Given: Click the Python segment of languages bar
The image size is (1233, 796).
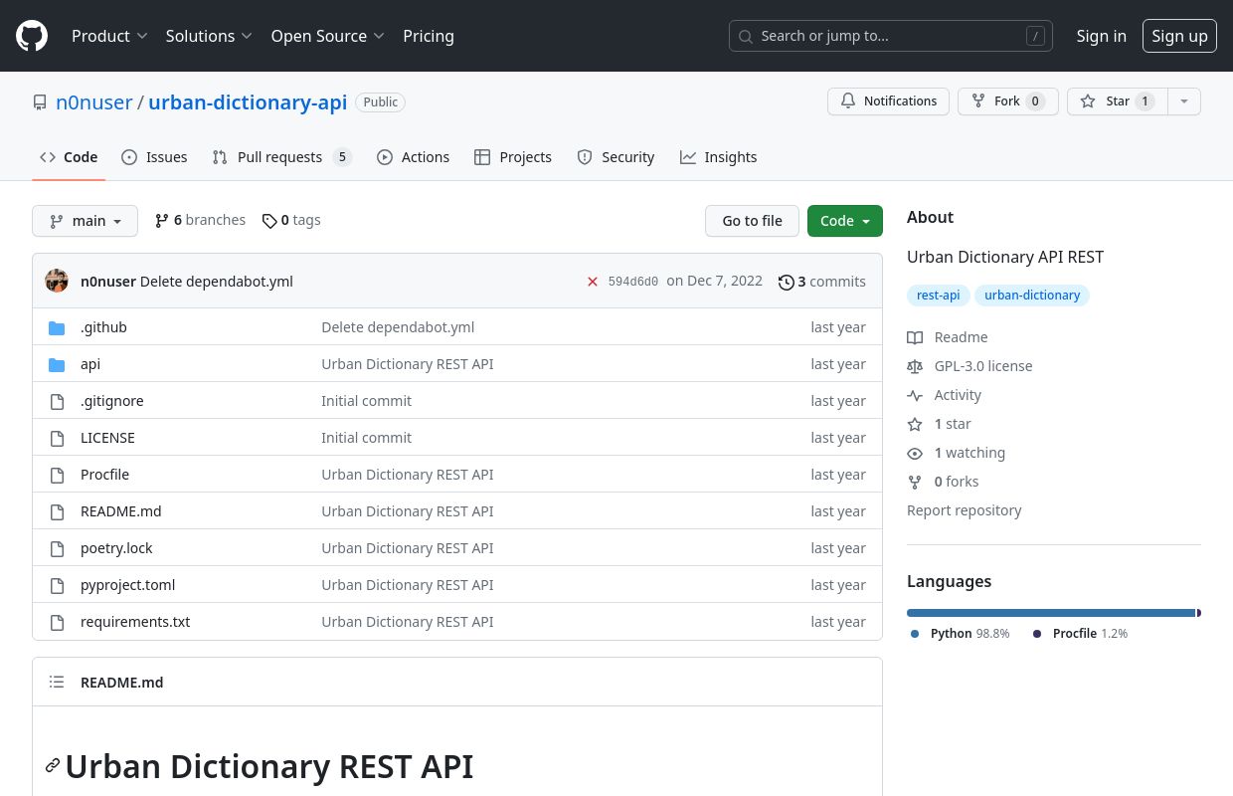Looking at the screenshot, I should (1051, 613).
